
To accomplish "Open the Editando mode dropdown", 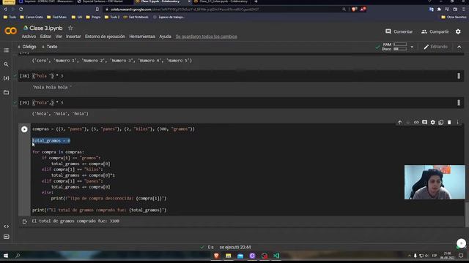I will (x=435, y=47).
